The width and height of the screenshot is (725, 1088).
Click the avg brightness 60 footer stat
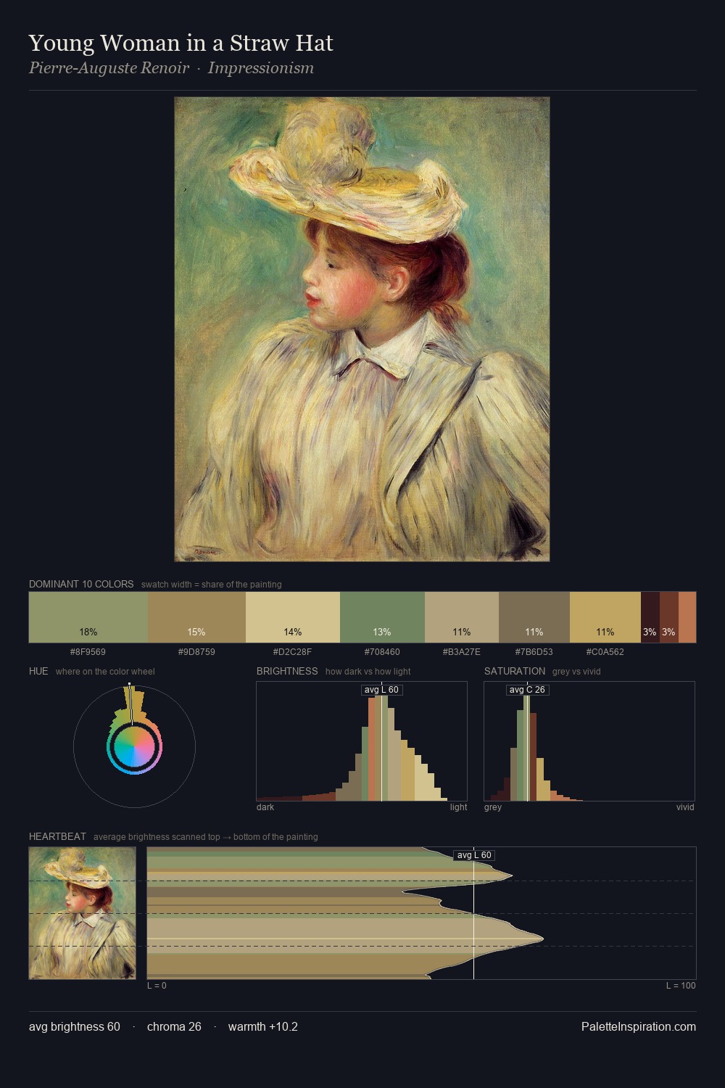click(x=75, y=1027)
